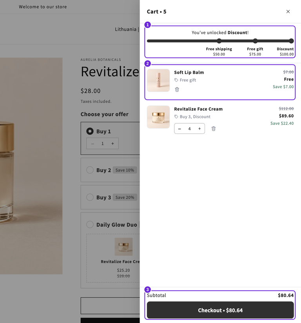Click the Free gift milestone dot

(255, 41)
